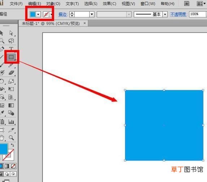Select the Gradient tool
The height and width of the screenshot is (182, 207).
coord(11,105)
